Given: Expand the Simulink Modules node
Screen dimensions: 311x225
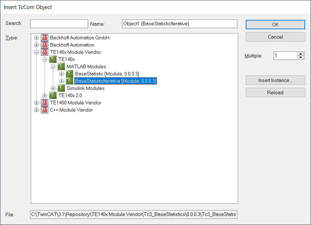Looking at the screenshot, I should [53, 88].
